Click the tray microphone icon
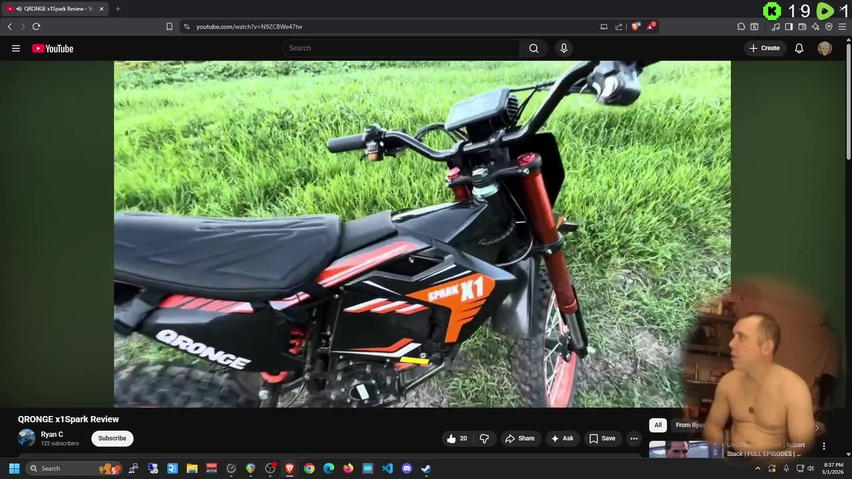 (786, 468)
